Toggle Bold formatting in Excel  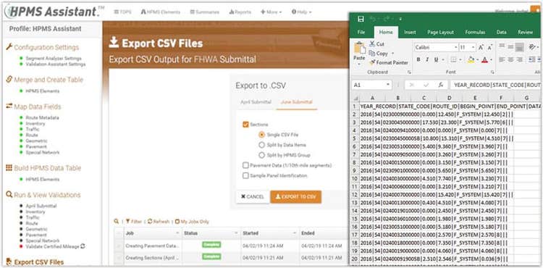point(418,59)
